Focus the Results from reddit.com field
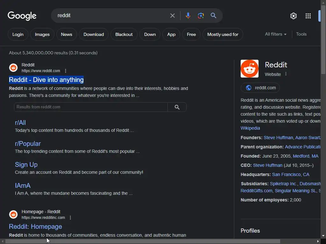Image resolution: width=326 pixels, height=244 pixels. [x=91, y=107]
